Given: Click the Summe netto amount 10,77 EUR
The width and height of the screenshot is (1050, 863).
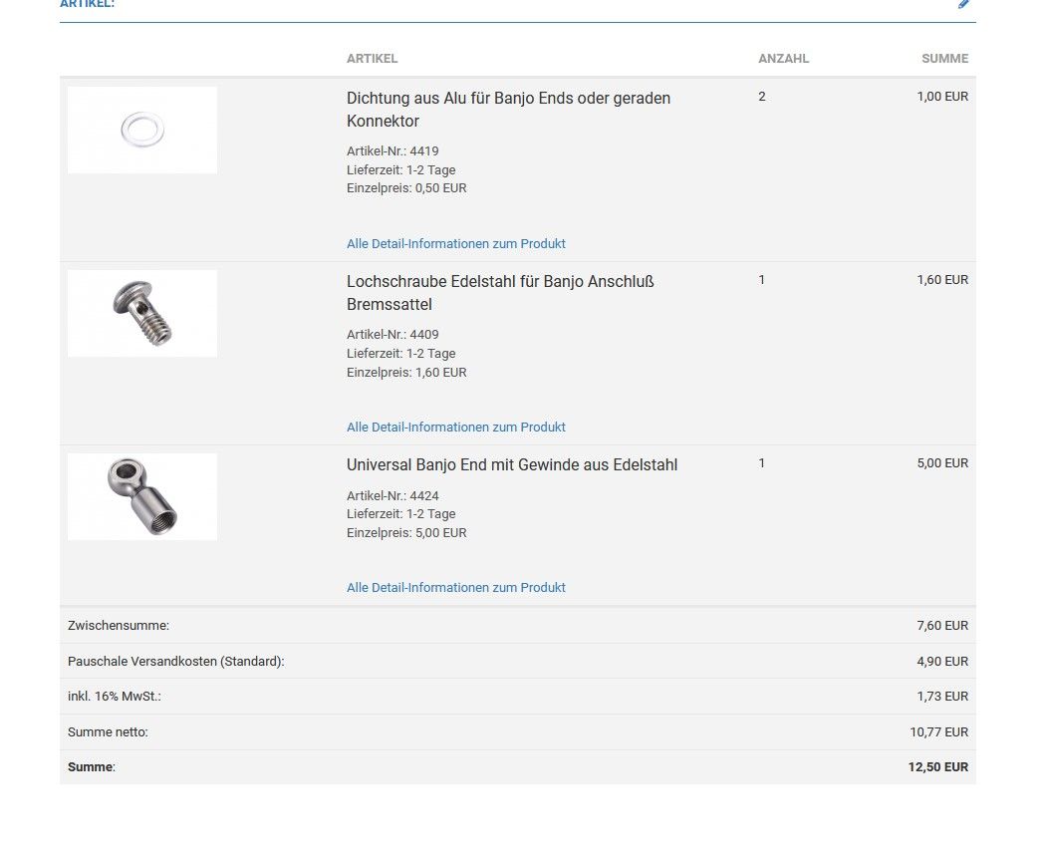Looking at the screenshot, I should pyautogui.click(x=938, y=732).
